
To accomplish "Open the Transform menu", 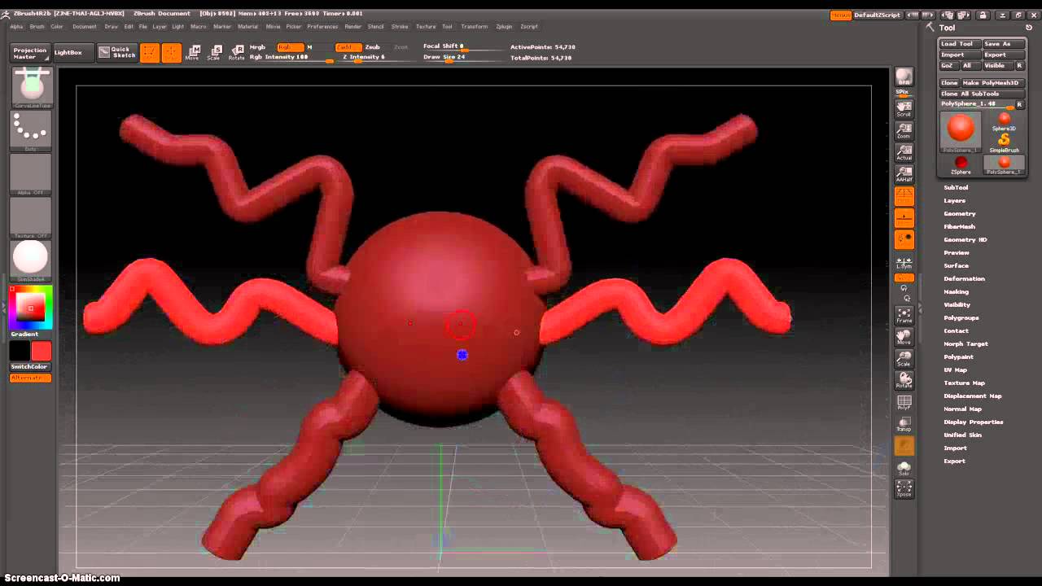I will (475, 27).
